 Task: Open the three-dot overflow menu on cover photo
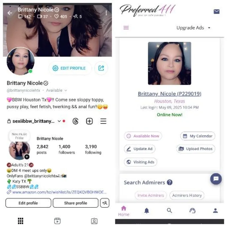pos(106,13)
